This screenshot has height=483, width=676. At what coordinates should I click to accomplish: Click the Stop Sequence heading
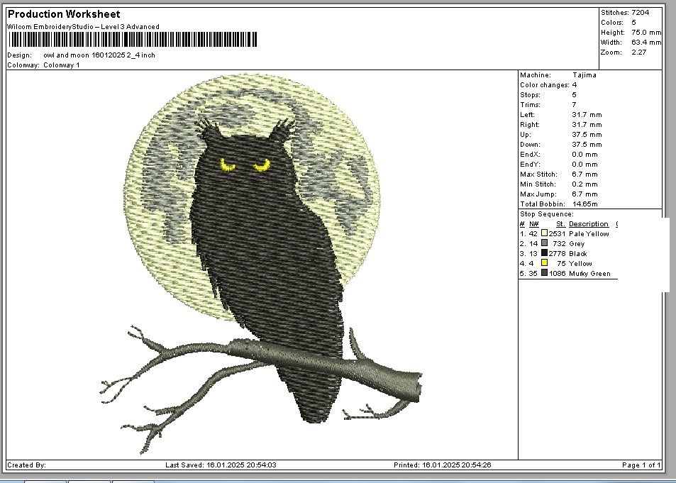pyautogui.click(x=546, y=214)
